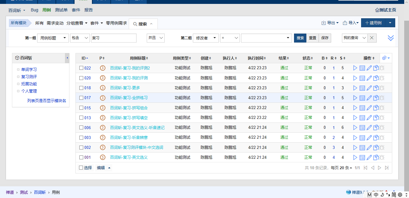Collapse the 百词斩 module side panel
409x198 pixels.
click(x=67, y=58)
